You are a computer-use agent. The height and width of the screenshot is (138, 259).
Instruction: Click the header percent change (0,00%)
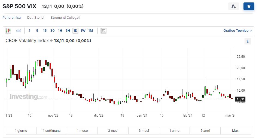pos(75,7)
